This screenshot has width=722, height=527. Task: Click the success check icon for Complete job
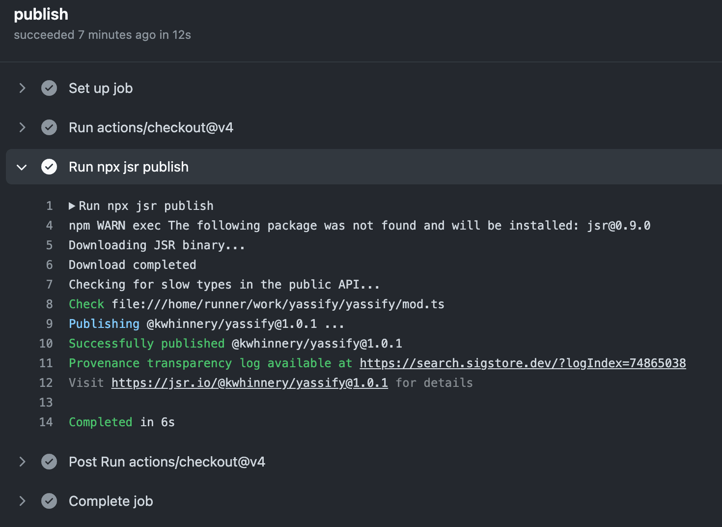pos(49,501)
